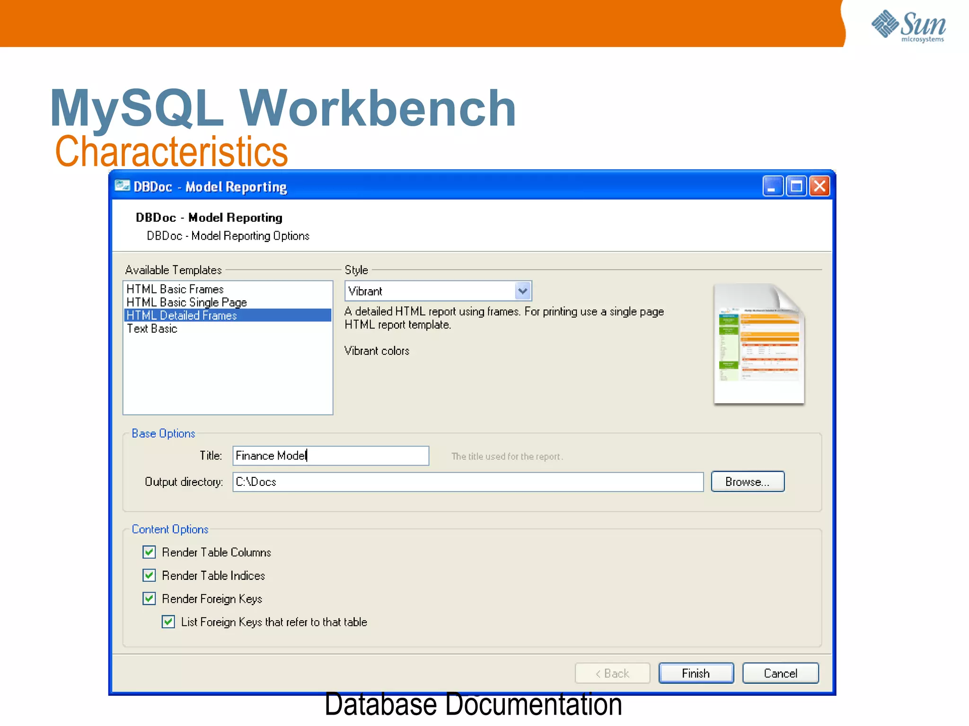Select HTML Basic Frames template
Screen dimensions: 969x726
click(175, 289)
